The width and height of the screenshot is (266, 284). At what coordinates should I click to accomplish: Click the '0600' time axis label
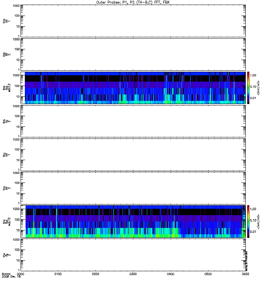pyautogui.click(x=245, y=274)
